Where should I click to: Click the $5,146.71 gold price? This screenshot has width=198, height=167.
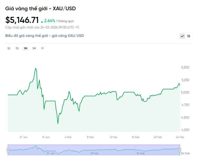[x=22, y=20]
